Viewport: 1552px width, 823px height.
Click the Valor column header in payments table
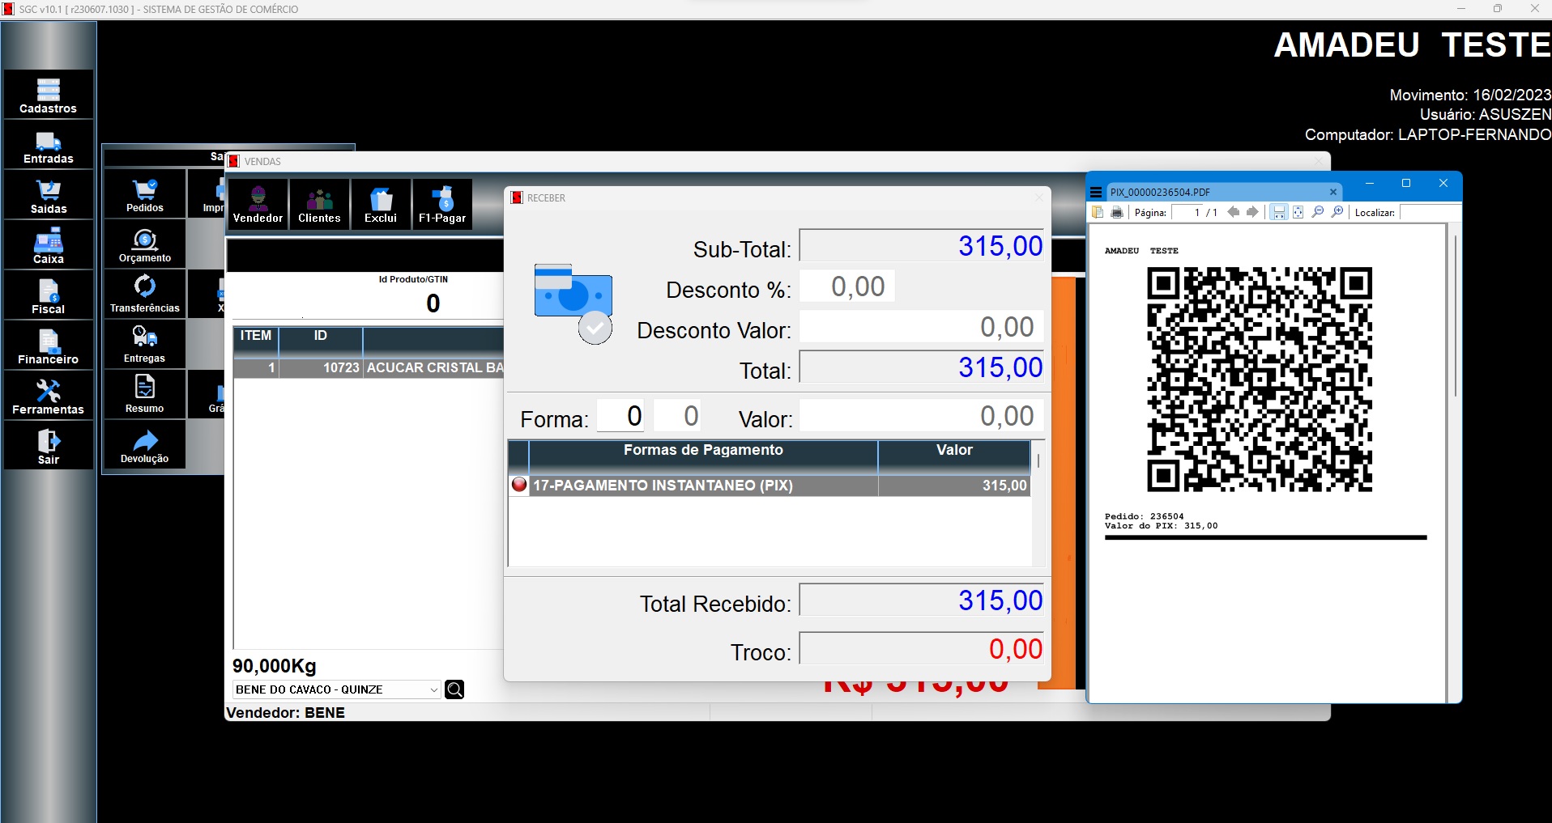[954, 456]
